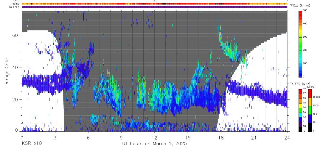Viewport: 323px width, 149px height.
Task: Click the UT hour tick label 9
Action: 121,138
